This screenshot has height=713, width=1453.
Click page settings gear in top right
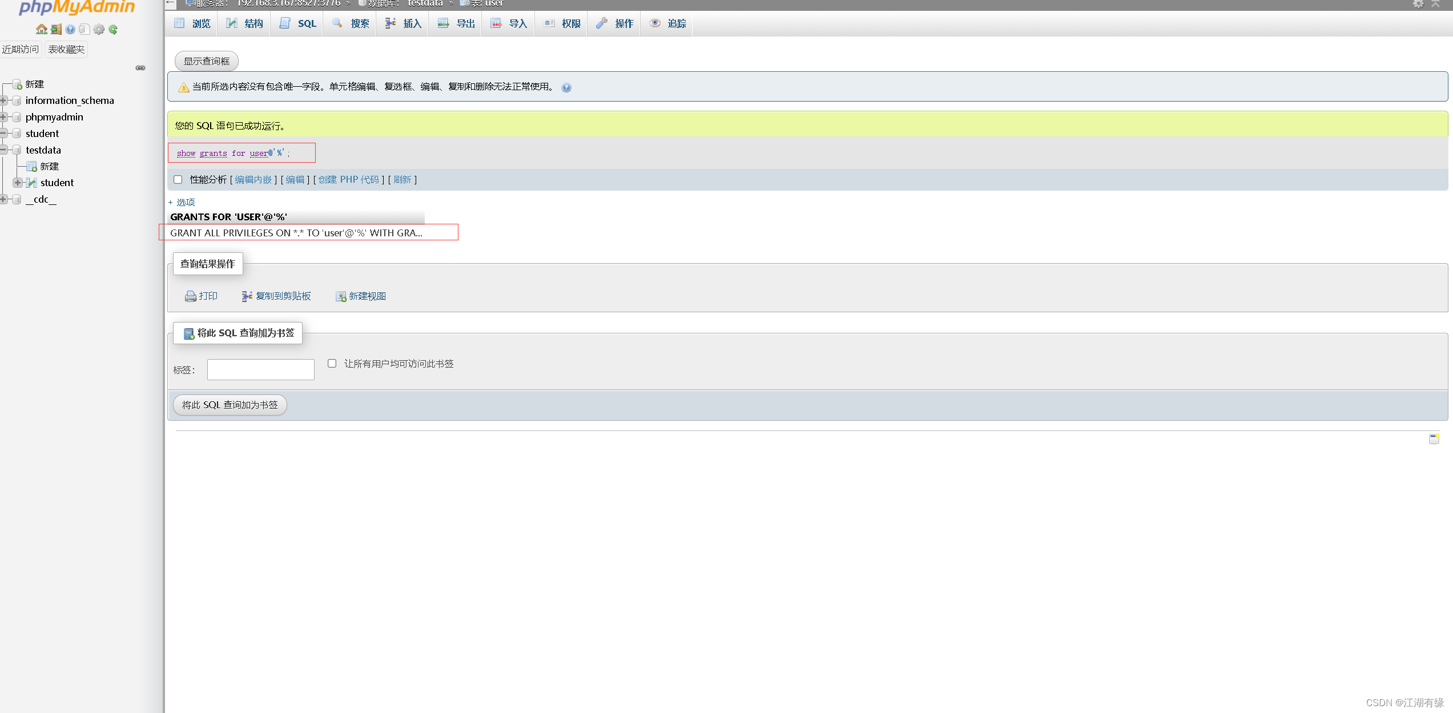pos(1418,4)
